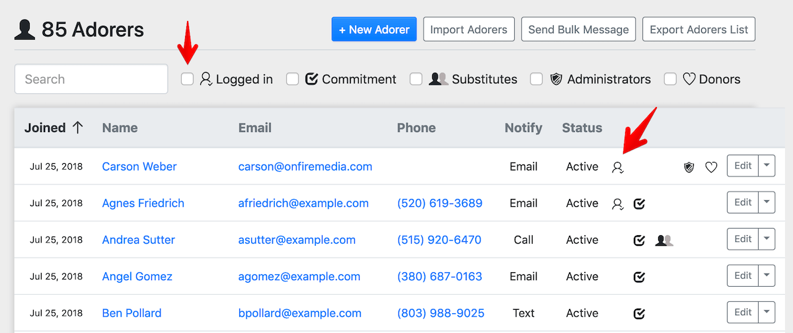
Task: Check the Commitment filter checkbox
Action: coord(293,79)
